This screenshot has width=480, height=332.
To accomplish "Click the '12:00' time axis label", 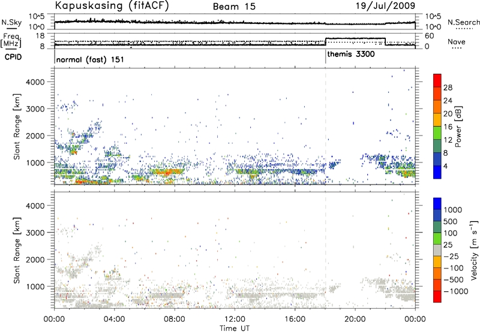I will [x=235, y=319].
